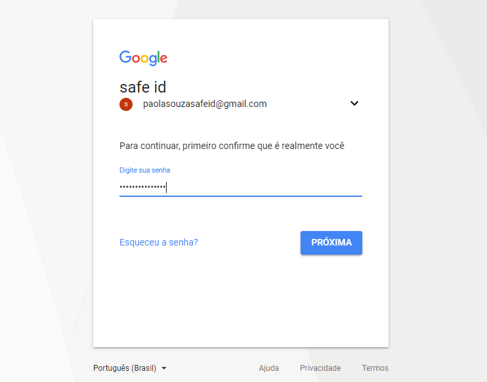Click the red account avatar icon
Screen dimensions: 487x382
point(126,104)
